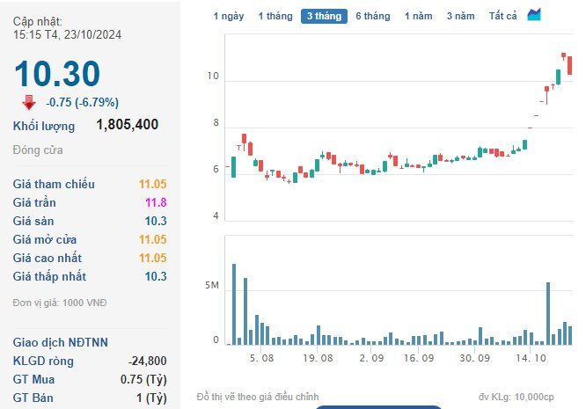
Task: Switch chart to "1 năm" range
Action: [419, 16]
